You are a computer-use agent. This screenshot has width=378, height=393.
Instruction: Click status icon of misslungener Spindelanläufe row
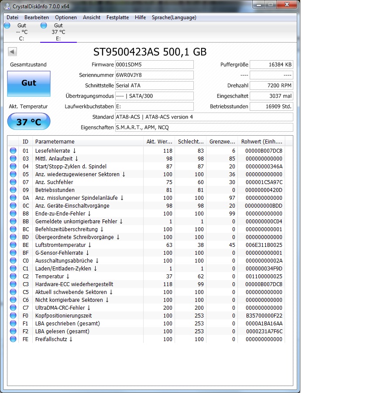[x=13, y=198]
